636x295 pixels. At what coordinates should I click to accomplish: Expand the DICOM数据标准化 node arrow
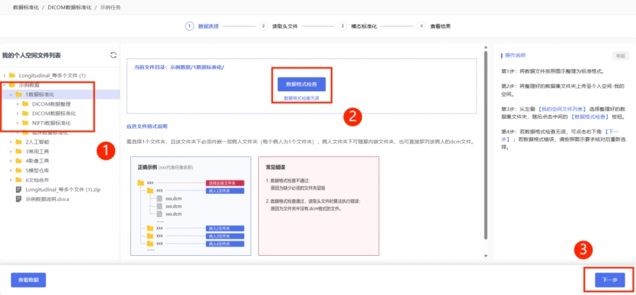(x=18, y=113)
